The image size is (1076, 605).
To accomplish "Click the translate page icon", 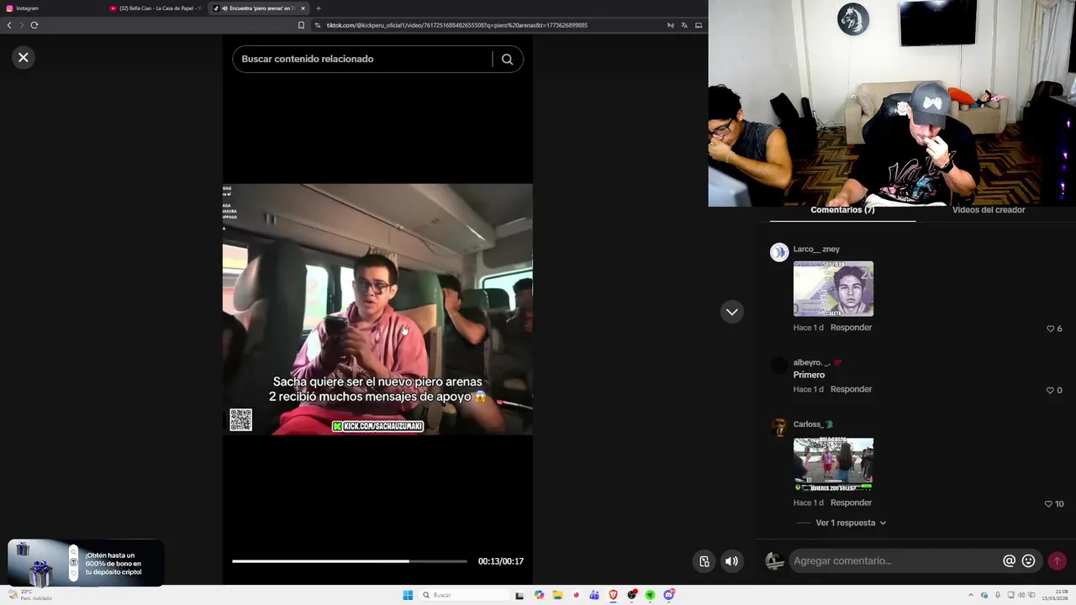I will (x=684, y=25).
